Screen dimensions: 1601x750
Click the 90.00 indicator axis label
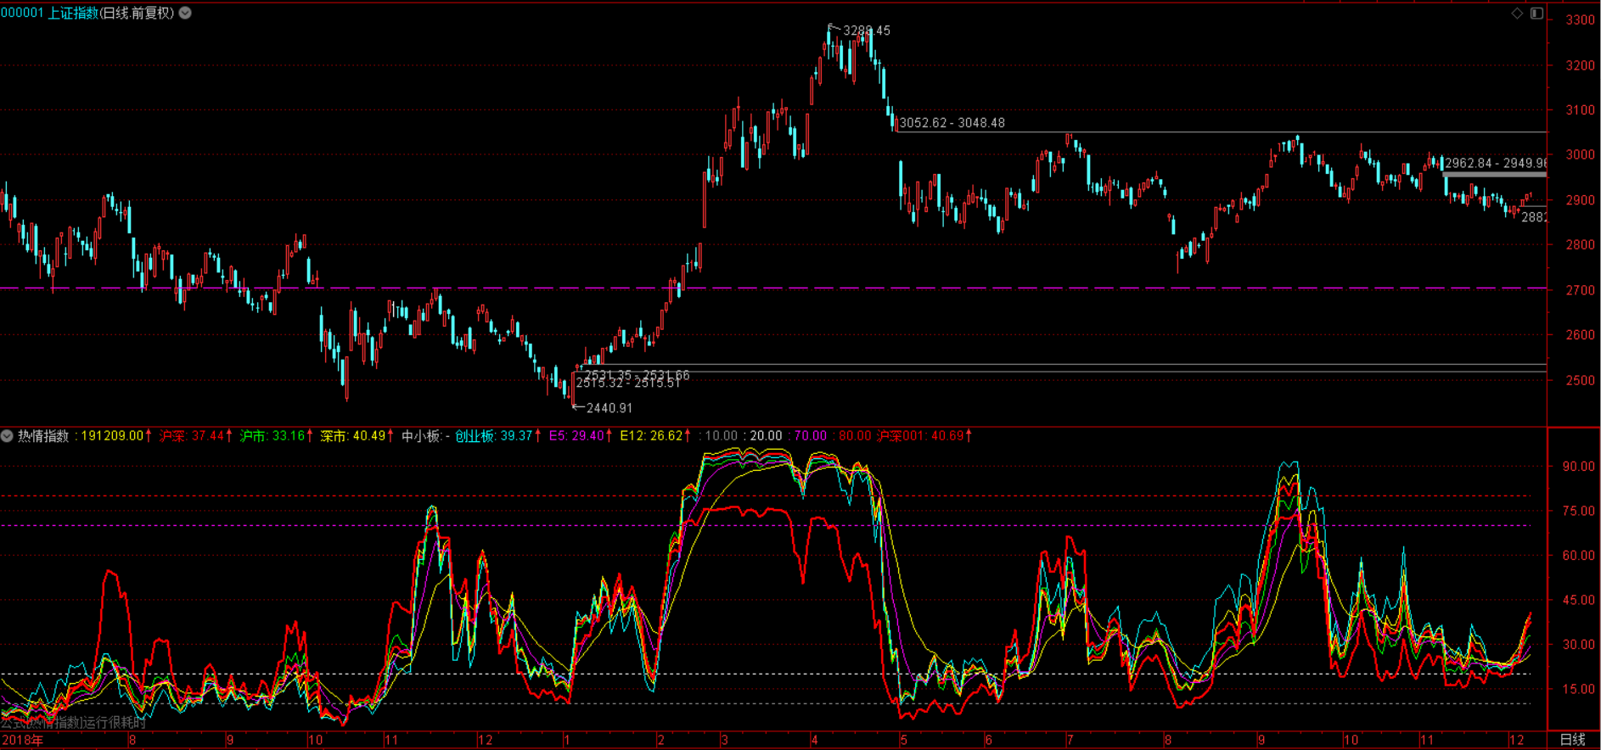click(1579, 466)
